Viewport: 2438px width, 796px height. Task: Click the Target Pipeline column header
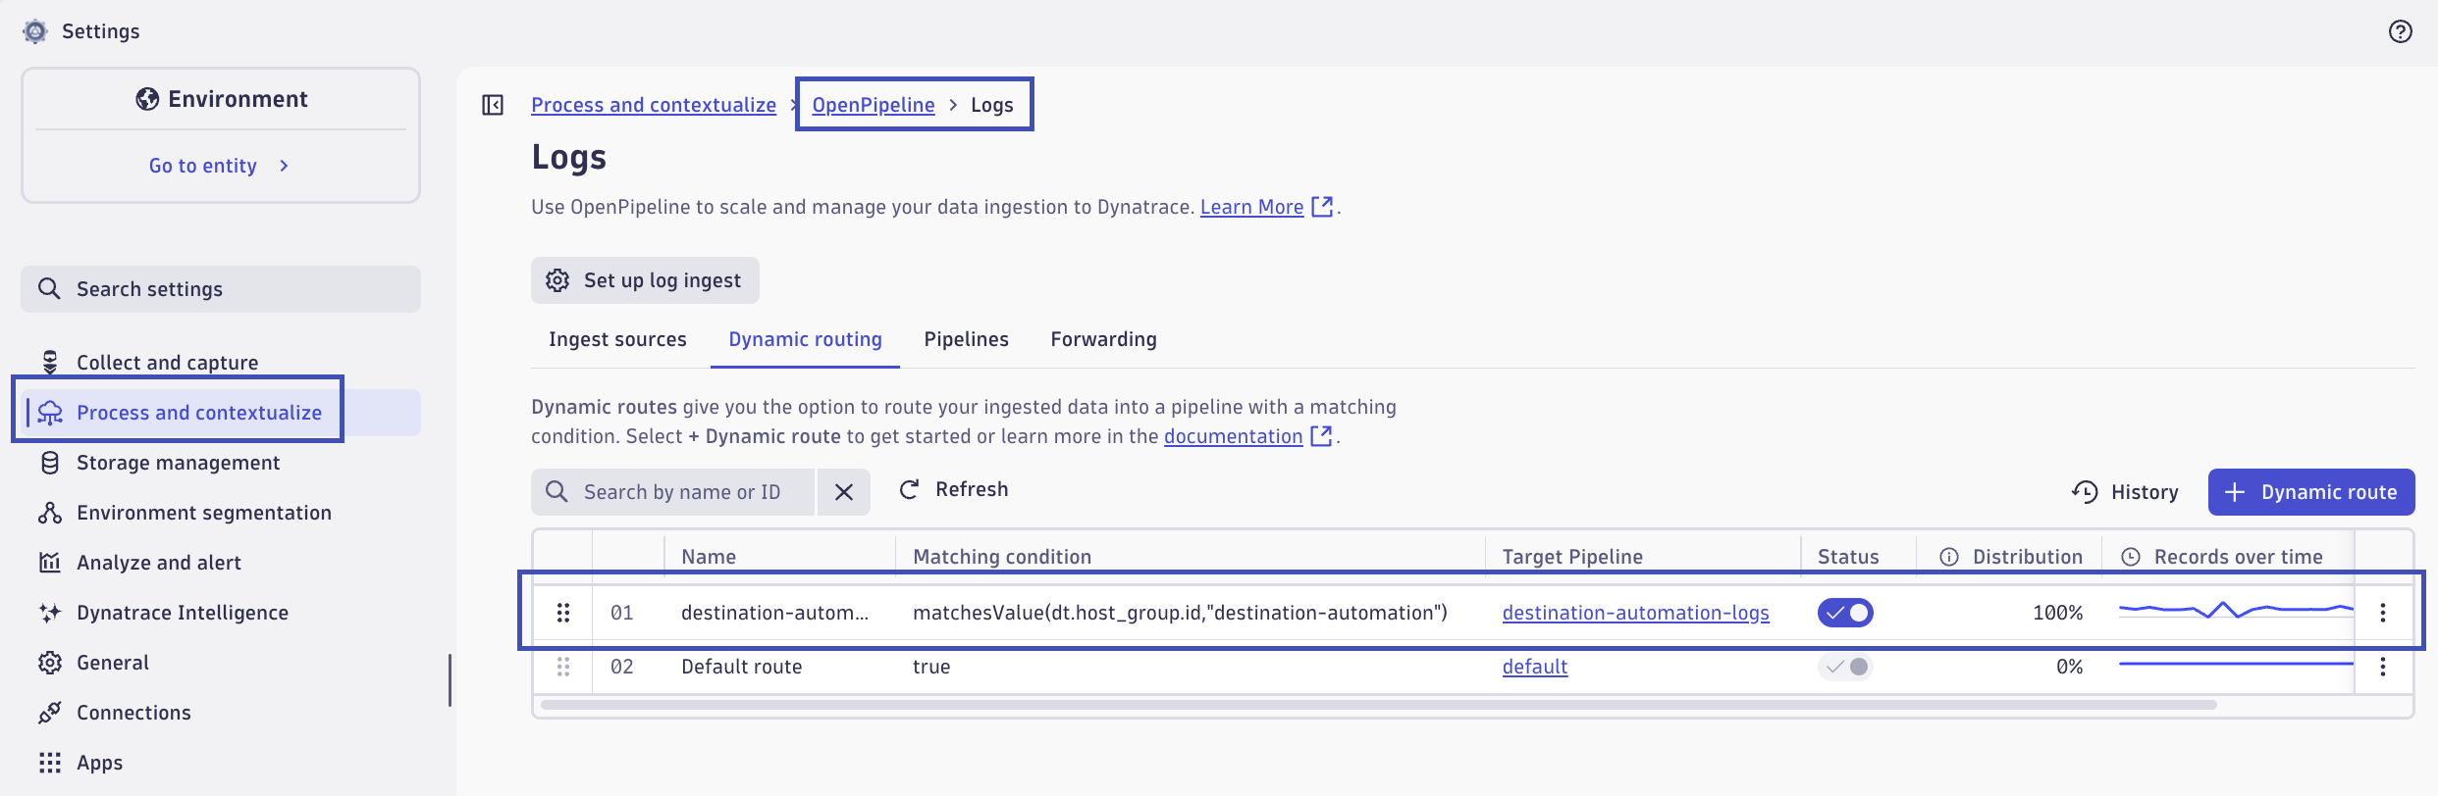click(1572, 557)
